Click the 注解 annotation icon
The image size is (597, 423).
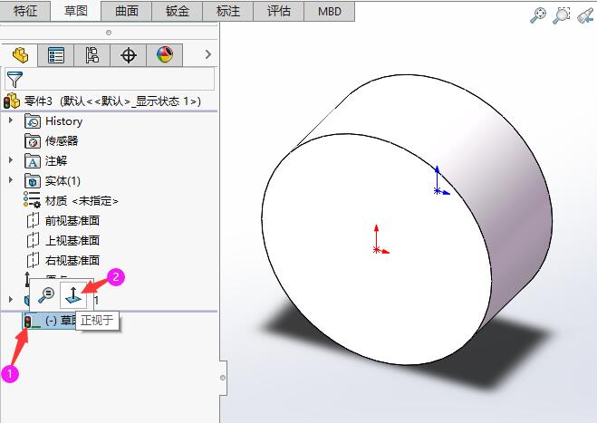pos(33,160)
